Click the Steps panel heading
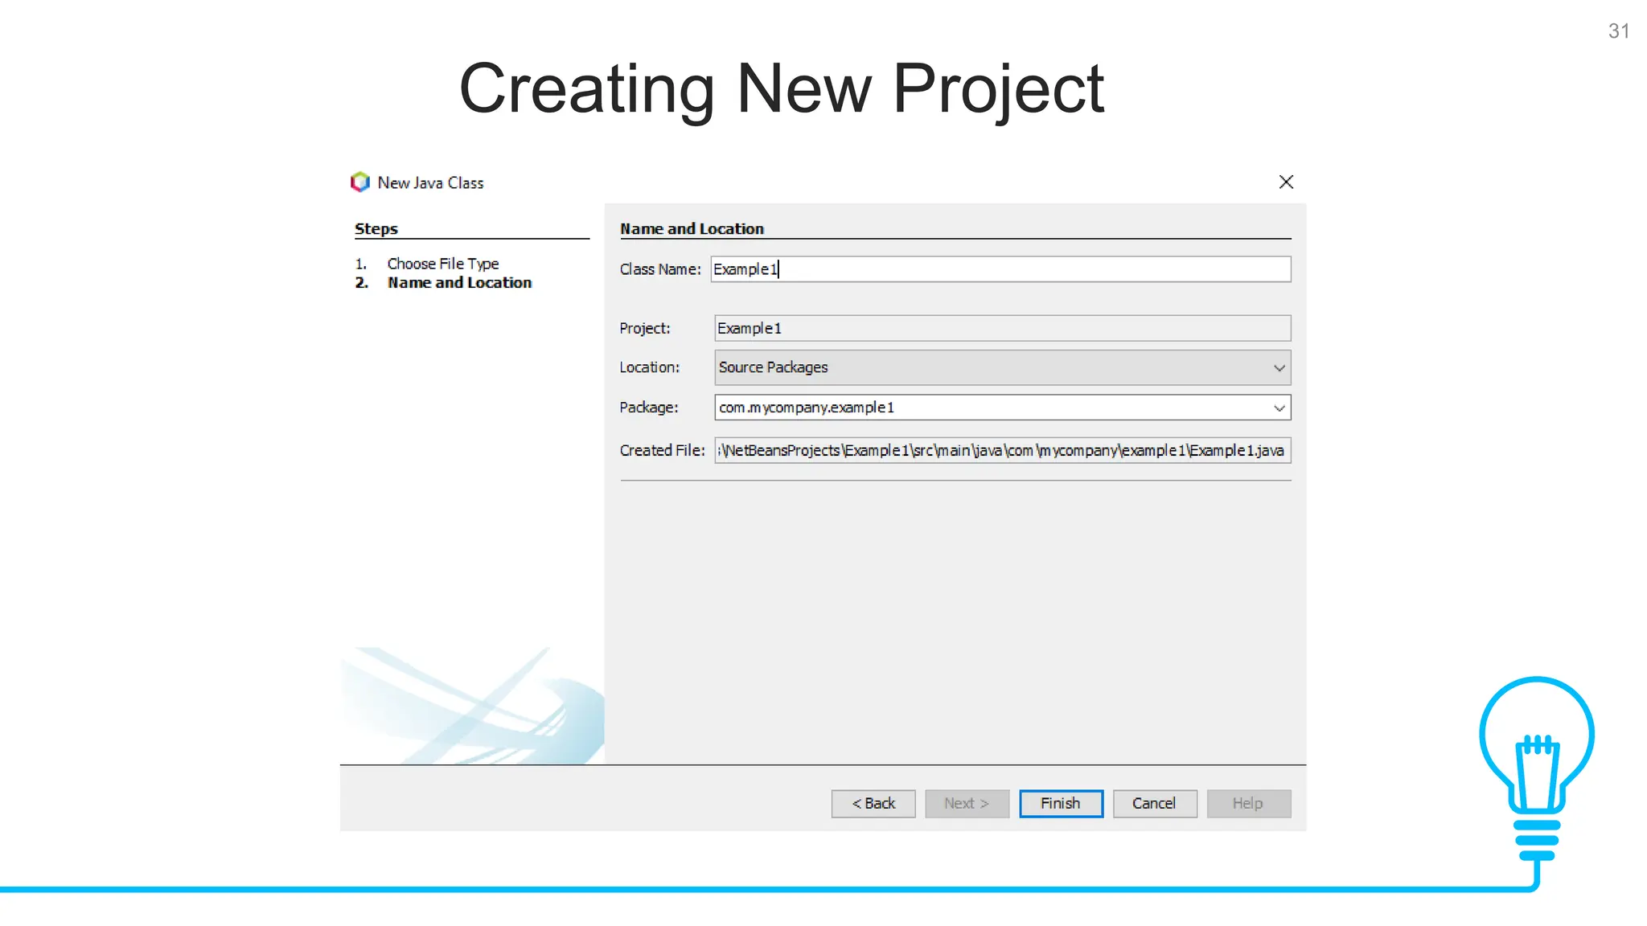 pos(376,229)
